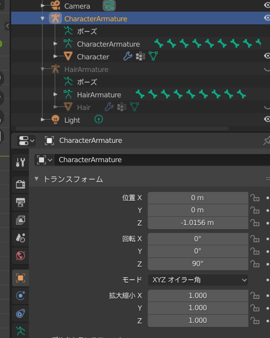Open the Object Constraints properties tab

click(x=20, y=314)
